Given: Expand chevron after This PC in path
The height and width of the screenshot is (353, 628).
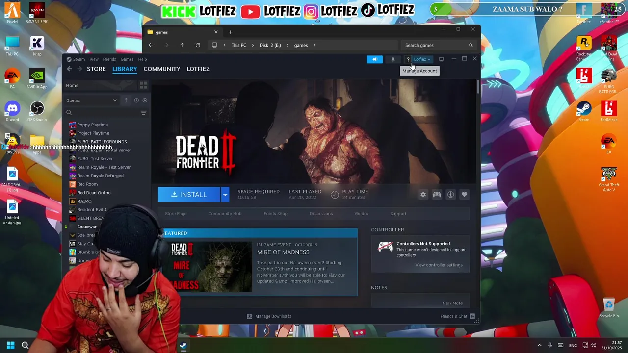Looking at the screenshot, I should tap(253, 45).
